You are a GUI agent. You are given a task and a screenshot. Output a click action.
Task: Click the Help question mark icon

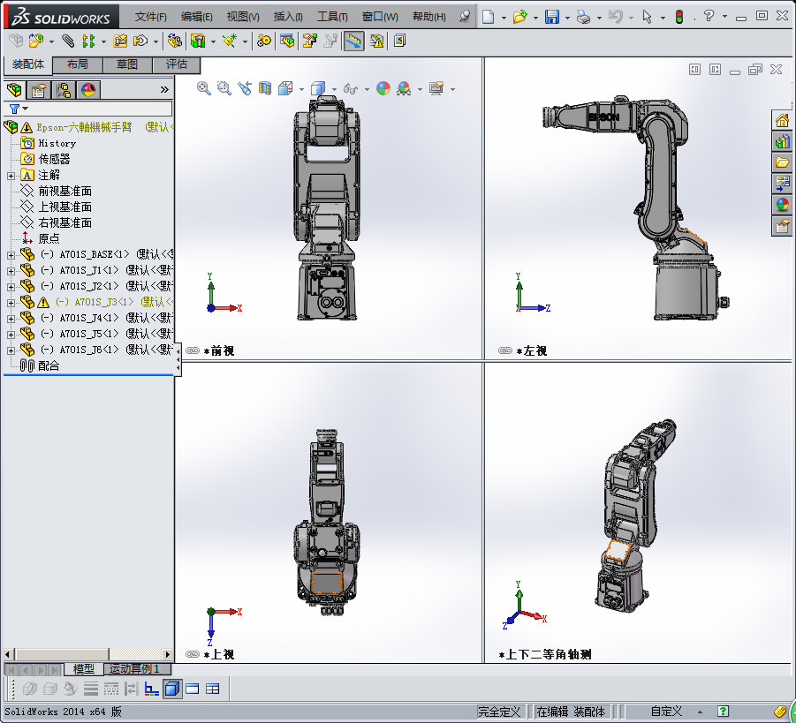[709, 17]
